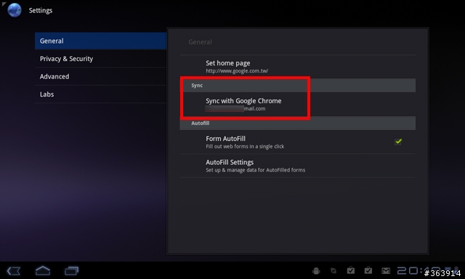Toggle the Form AutoFill checkbox

click(x=398, y=142)
